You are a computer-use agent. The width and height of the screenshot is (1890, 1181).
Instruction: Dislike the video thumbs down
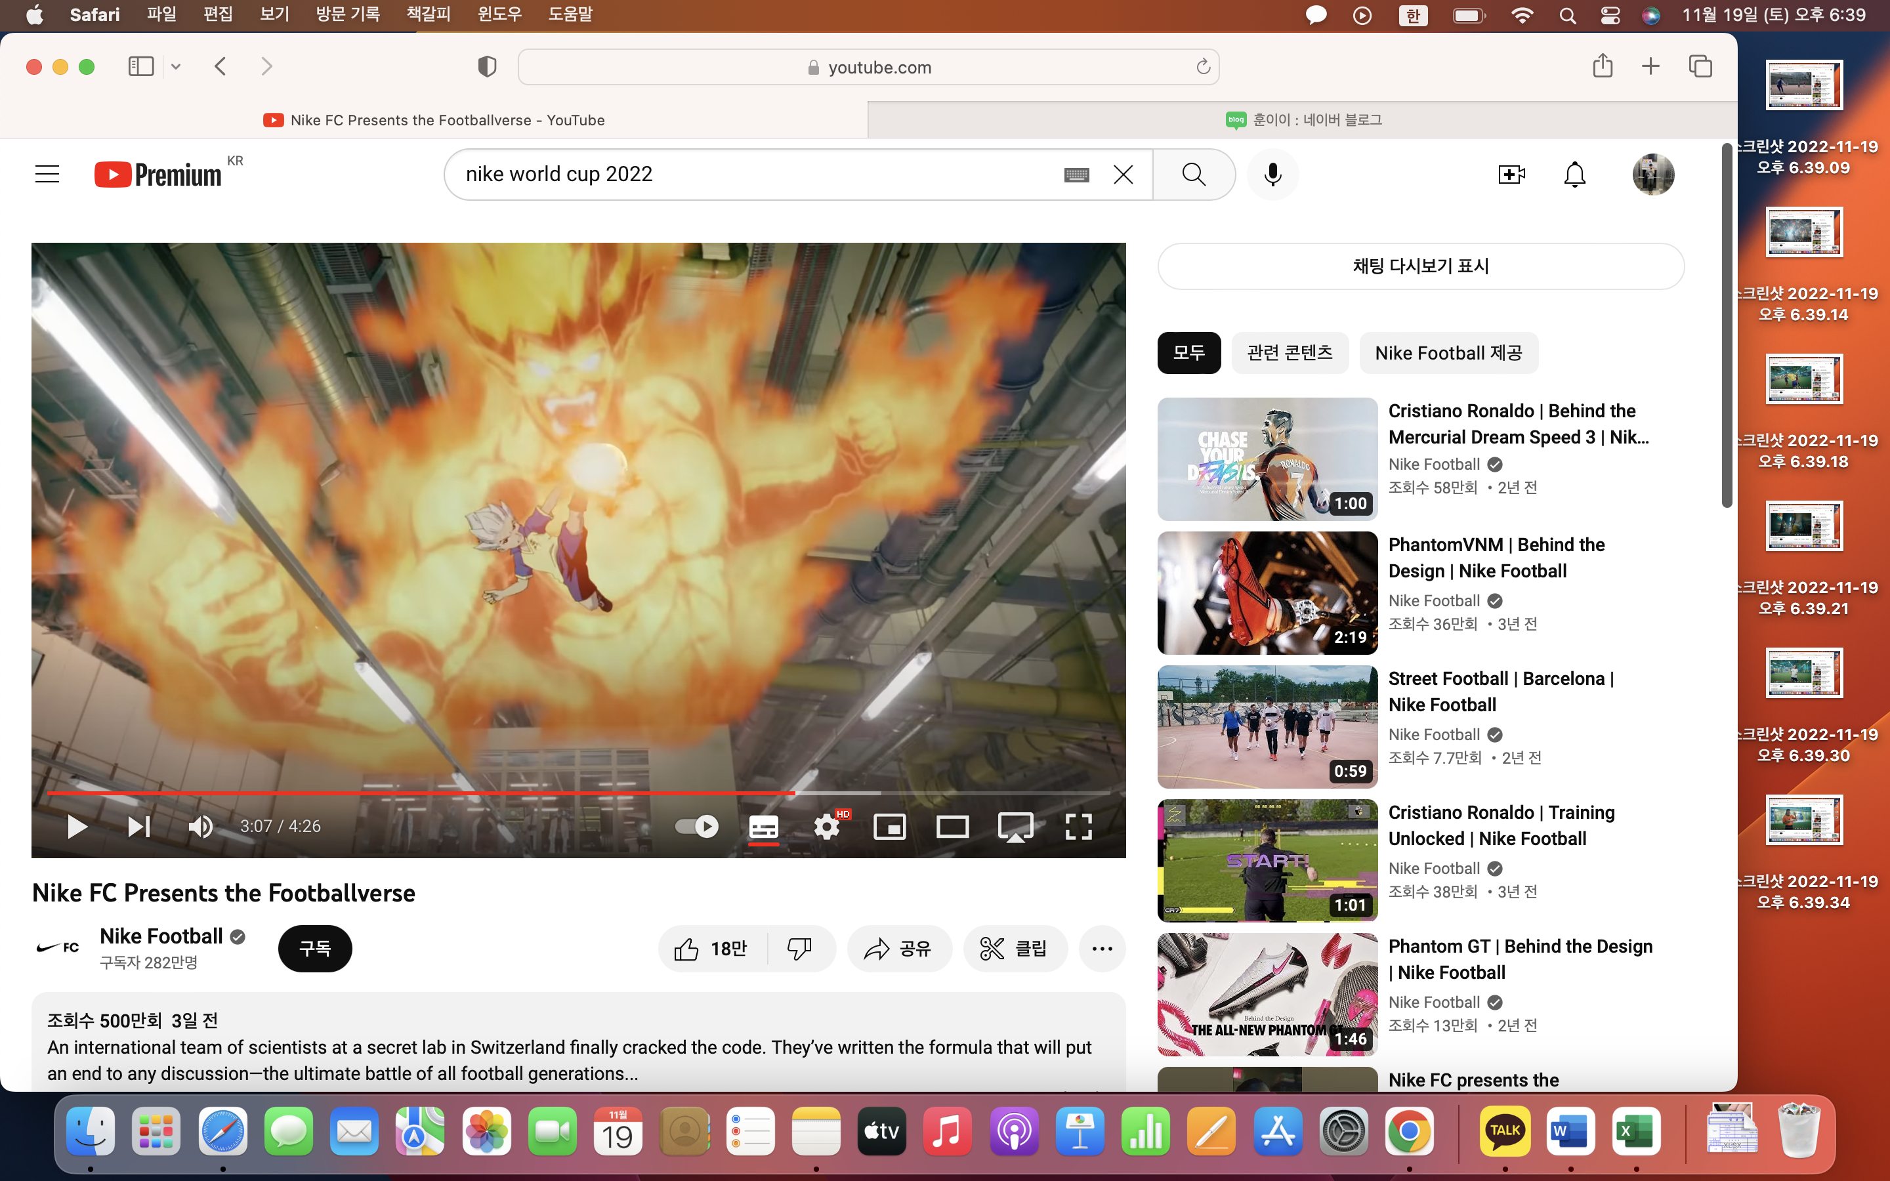(x=800, y=948)
